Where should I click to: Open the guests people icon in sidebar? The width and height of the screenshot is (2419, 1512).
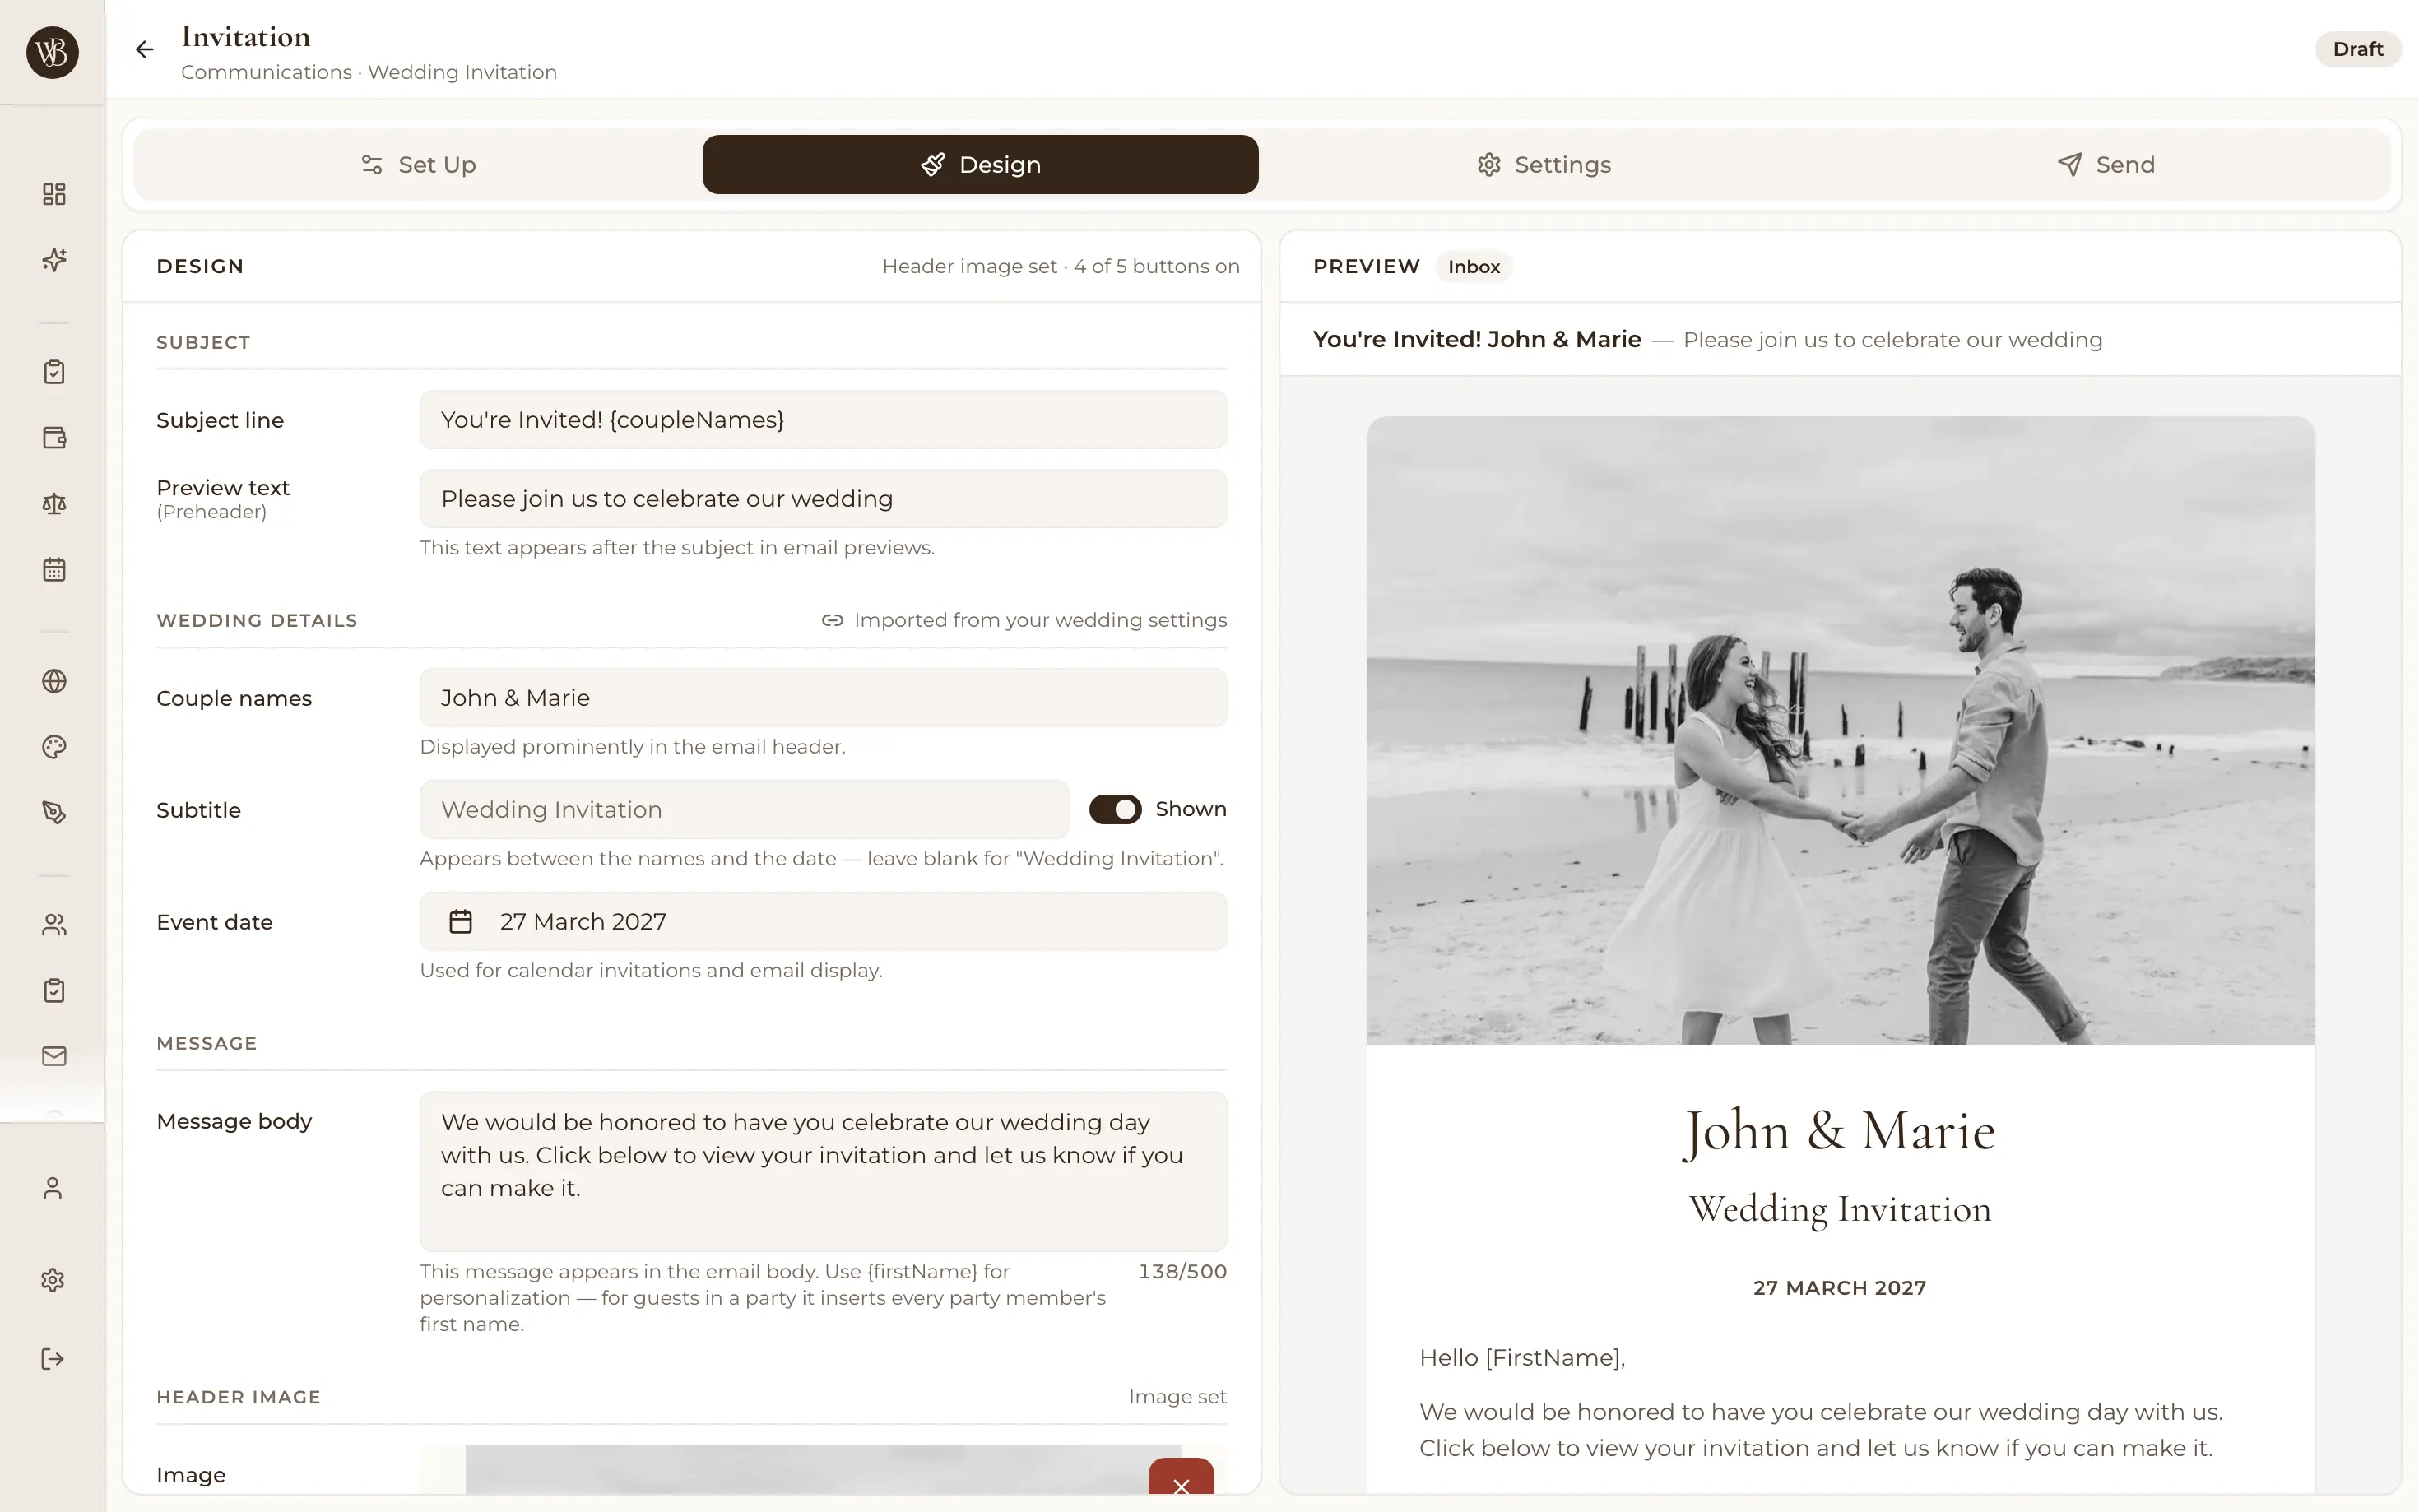point(54,925)
